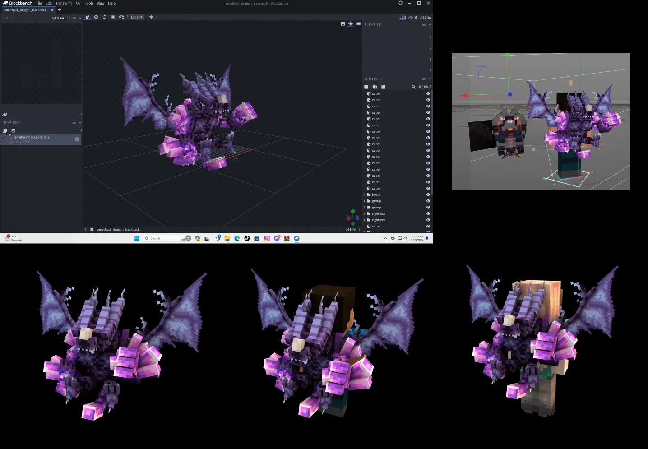Open the Local transform space dropdown
The height and width of the screenshot is (449, 648).
pyautogui.click(x=136, y=17)
